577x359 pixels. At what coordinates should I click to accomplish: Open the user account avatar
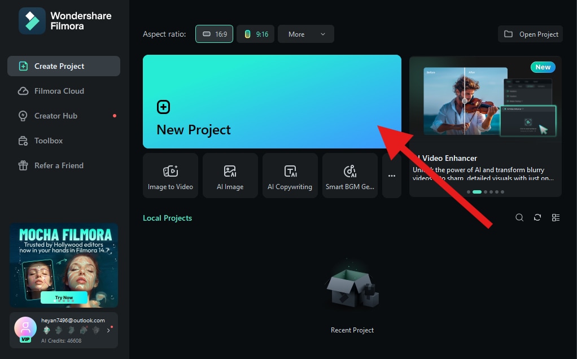(x=25, y=328)
